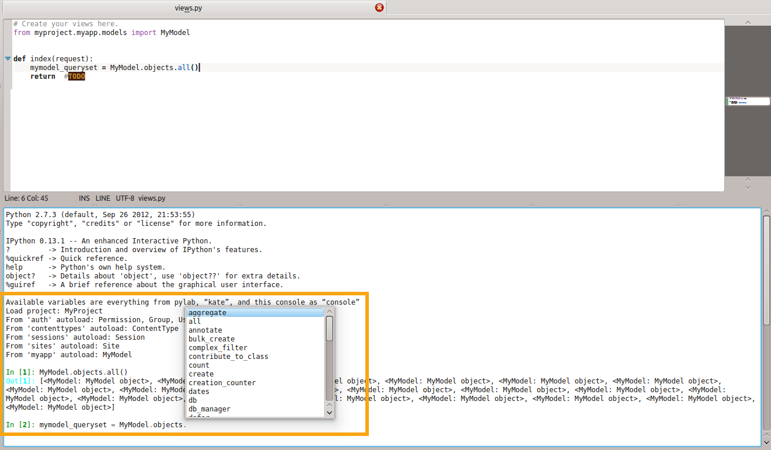The image size is (771, 450).
Task: Select 'db_manager' in completion list
Action: (209, 409)
